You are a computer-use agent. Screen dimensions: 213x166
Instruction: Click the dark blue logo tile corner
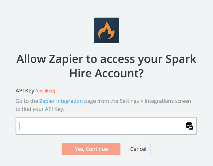coord(96,20)
